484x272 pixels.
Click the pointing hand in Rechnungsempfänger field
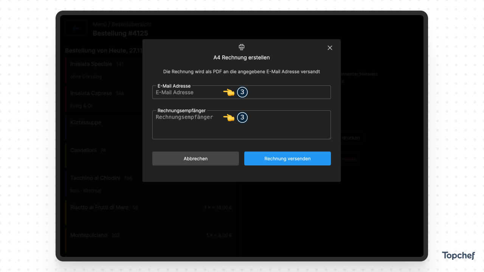pyautogui.click(x=229, y=117)
